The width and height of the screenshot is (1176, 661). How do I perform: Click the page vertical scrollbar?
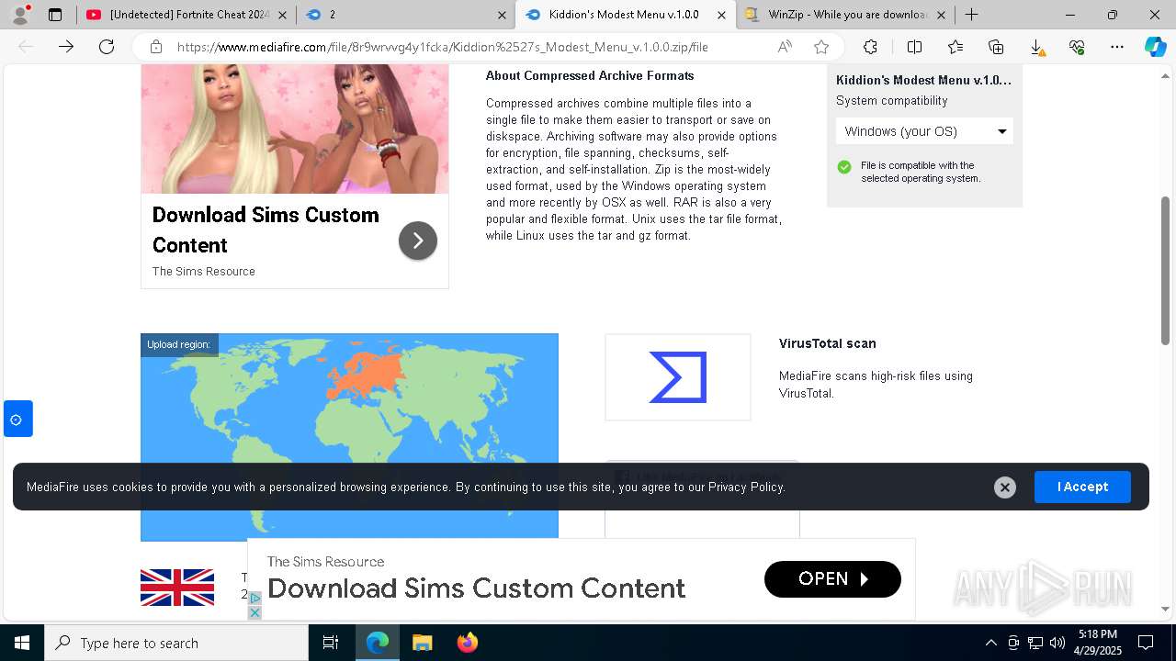tap(1165, 271)
